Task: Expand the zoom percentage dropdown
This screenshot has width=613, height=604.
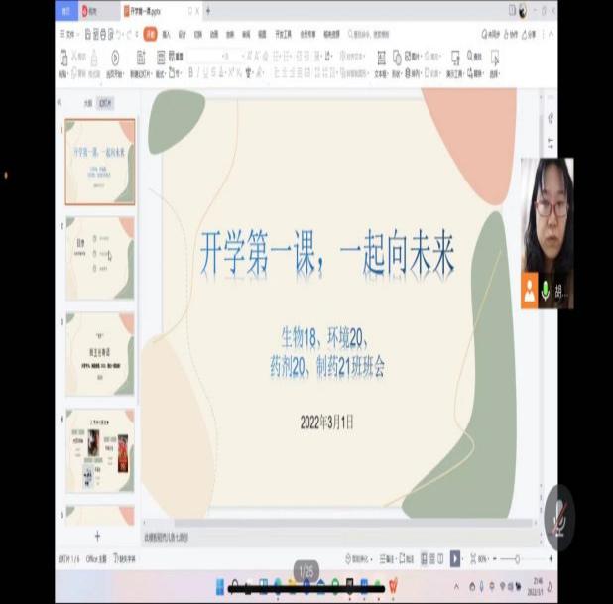Action: click(x=482, y=559)
